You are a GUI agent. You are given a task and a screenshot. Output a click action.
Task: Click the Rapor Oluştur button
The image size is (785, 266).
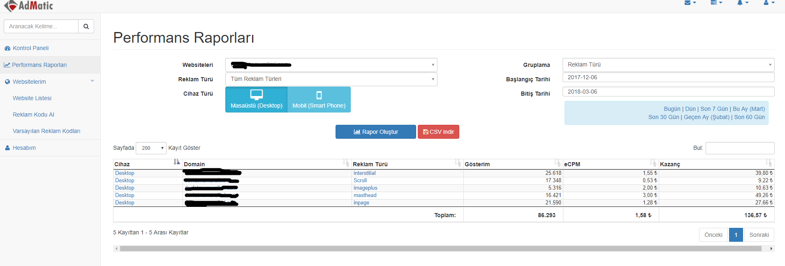376,132
